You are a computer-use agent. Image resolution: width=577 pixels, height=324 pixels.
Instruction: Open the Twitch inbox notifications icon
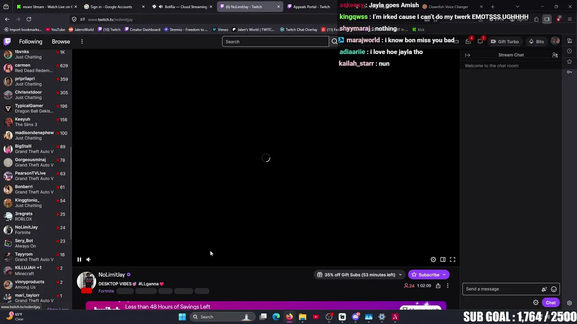click(x=468, y=41)
